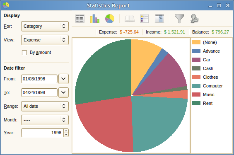This screenshot has height=155, width=234.
Task: Click the Income total $ 1,521.91
Action: point(174,32)
